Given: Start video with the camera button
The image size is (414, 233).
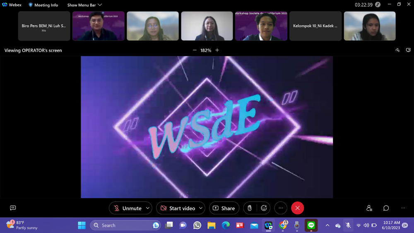Looking at the screenshot, I should pos(178,208).
